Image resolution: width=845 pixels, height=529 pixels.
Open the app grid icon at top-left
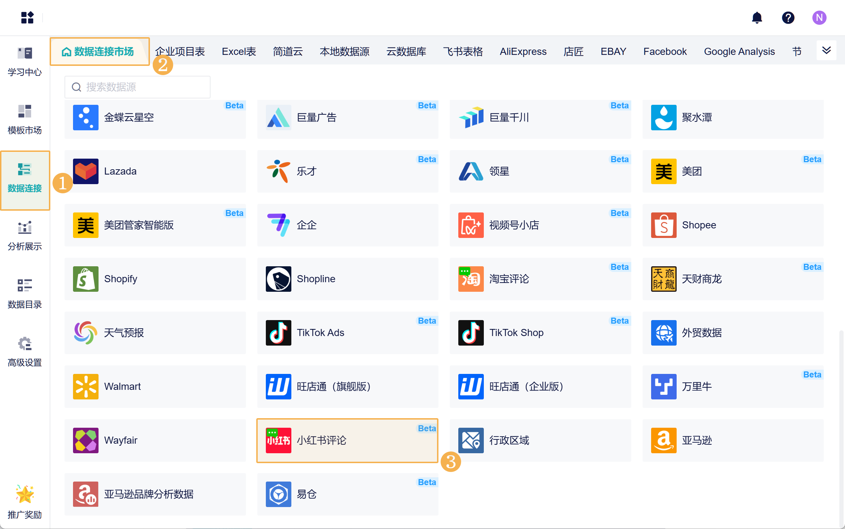coord(27,17)
